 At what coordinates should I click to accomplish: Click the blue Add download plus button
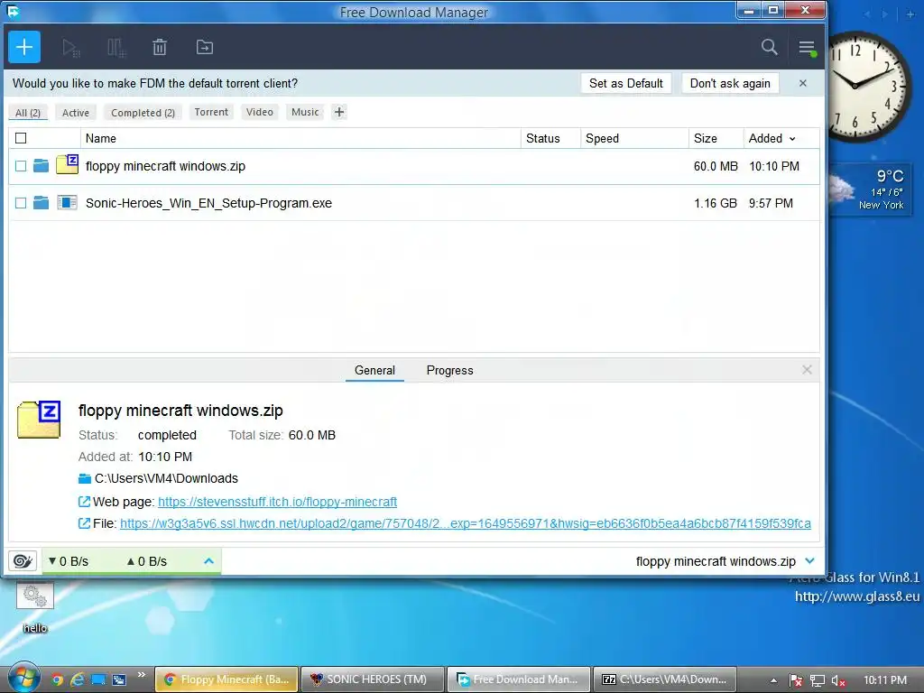tap(24, 47)
